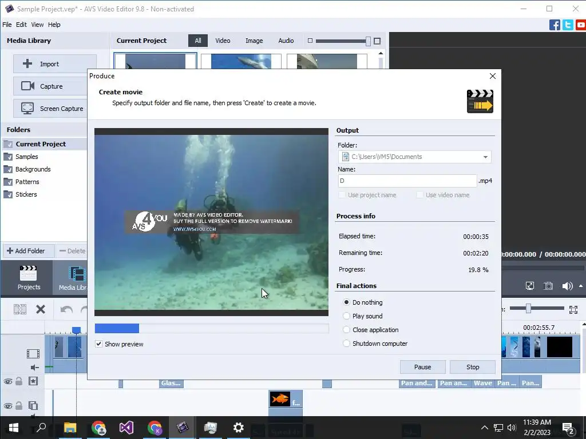Click the video track film strip icon
The width and height of the screenshot is (586, 439).
(33, 353)
